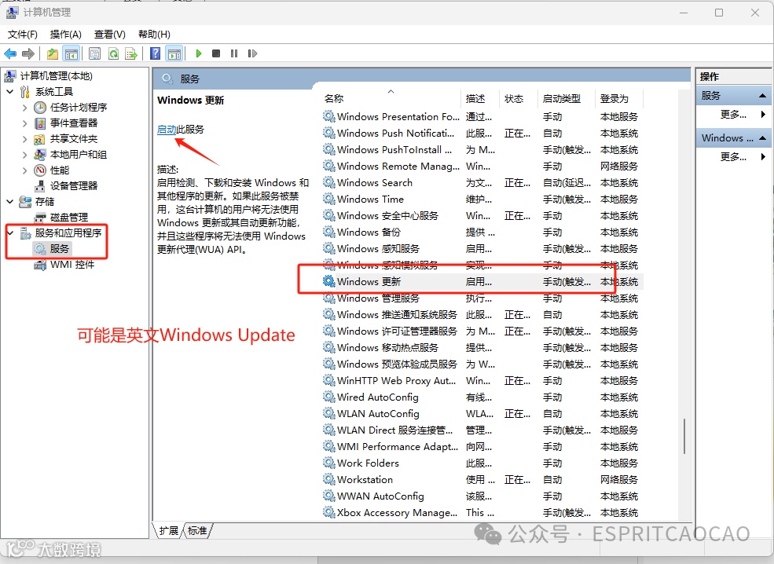Open 更多... under the Windows actions section
Image resolution: width=774 pixels, height=564 pixels.
733,157
